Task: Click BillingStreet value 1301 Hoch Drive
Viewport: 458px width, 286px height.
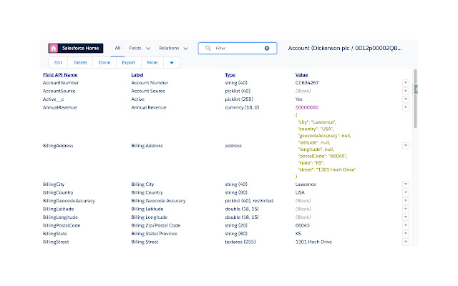Action: (x=313, y=242)
